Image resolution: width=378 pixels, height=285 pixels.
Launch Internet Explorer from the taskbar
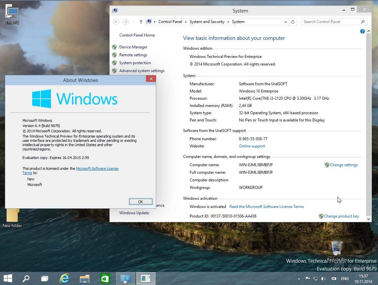tap(64, 278)
